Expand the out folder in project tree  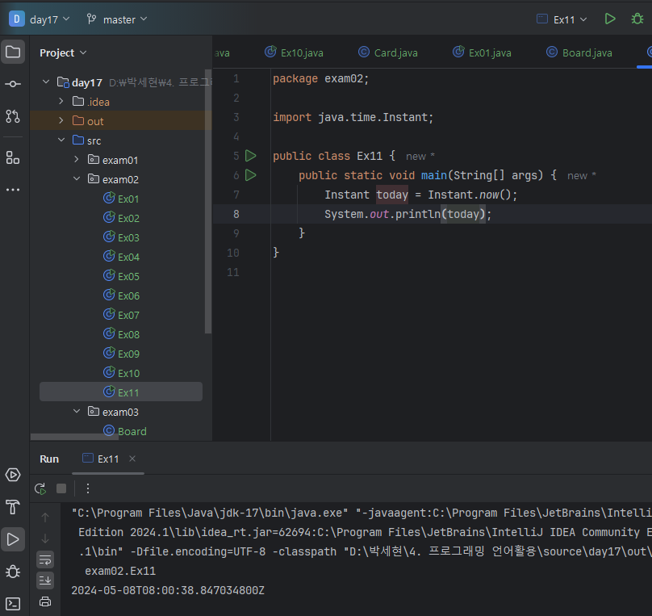click(x=61, y=121)
